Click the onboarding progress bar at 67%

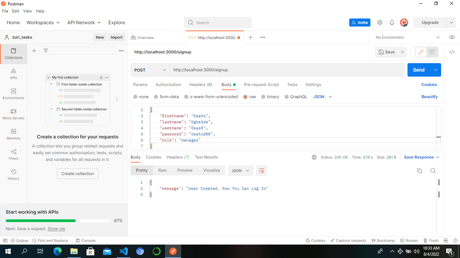58,221
